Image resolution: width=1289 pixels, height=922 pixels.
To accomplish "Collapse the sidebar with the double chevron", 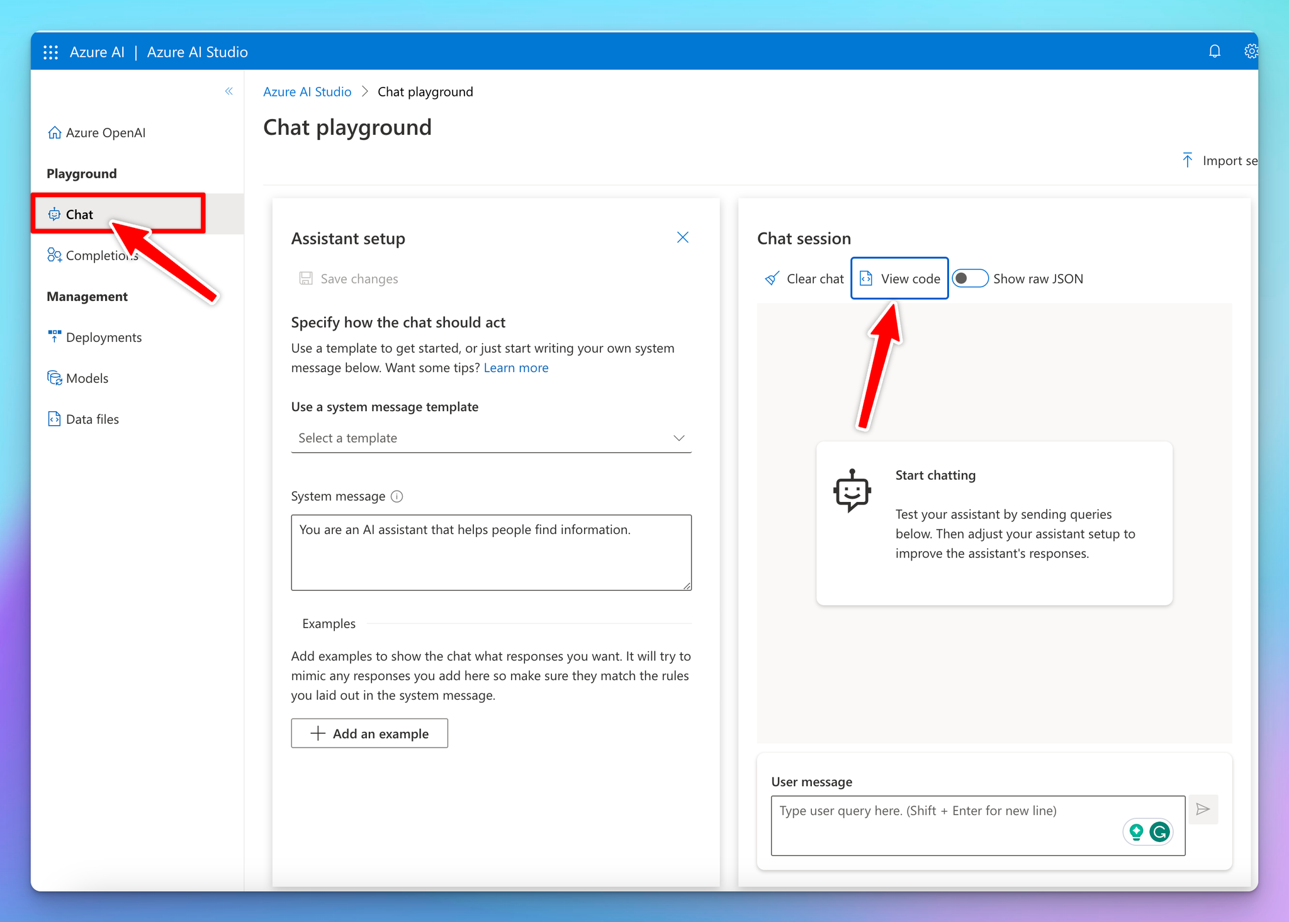I will point(229,91).
